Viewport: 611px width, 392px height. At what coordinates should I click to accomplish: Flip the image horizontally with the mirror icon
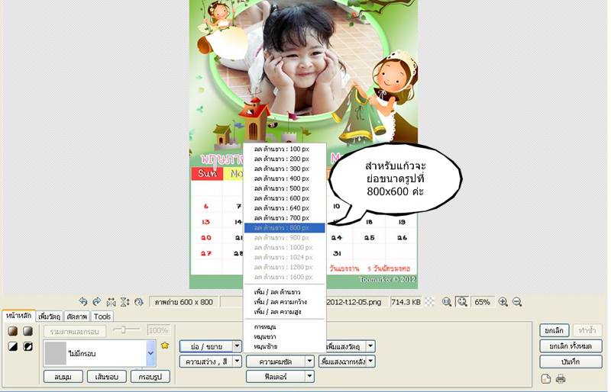tap(111, 302)
